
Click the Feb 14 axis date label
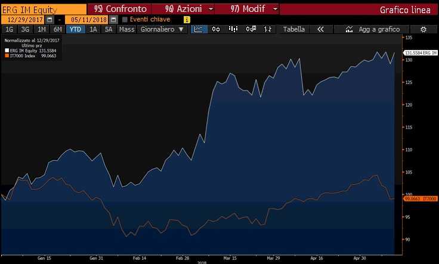[x=140, y=258]
